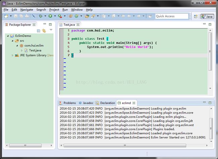The height and width of the screenshot is (159, 218).
Task: Click the Forward navigation arrow icon
Action: pyautogui.click(x=139, y=16)
